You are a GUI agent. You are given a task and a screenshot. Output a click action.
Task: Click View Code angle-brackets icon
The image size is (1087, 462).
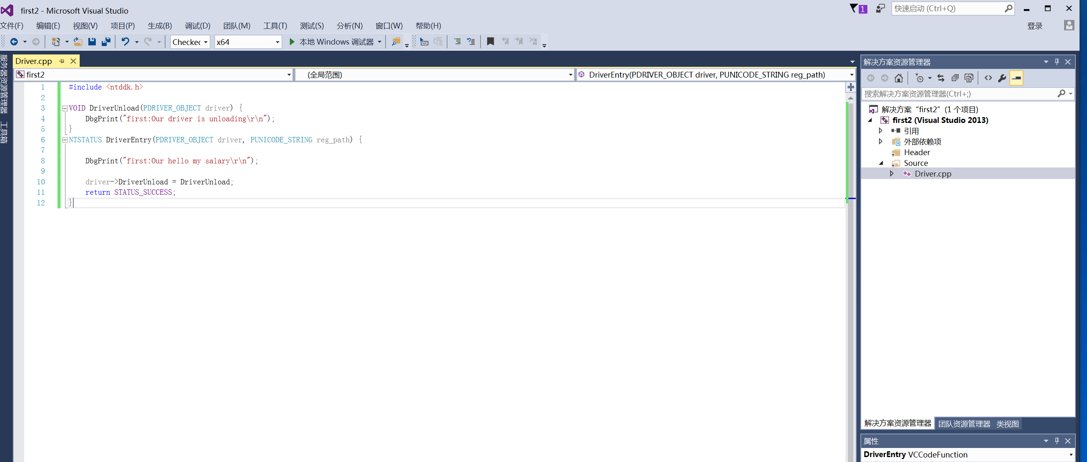coord(988,78)
